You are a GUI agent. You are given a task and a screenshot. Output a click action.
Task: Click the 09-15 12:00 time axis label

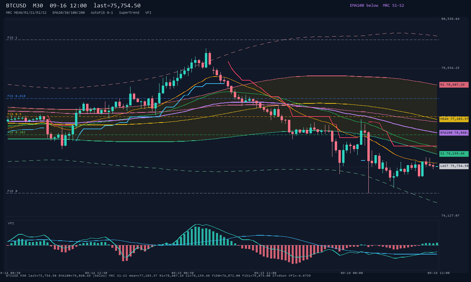pyautogui.click(x=265, y=273)
